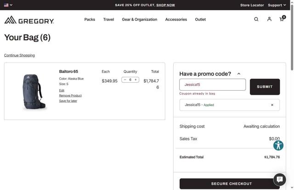294x190 pixels.
Task: Click the 'Awaiting calculation' shipping text
Action: [261, 127]
